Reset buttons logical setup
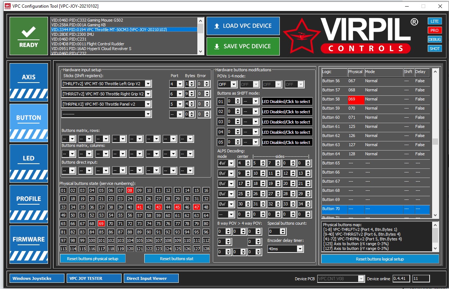449x289 pixels. click(x=380, y=259)
